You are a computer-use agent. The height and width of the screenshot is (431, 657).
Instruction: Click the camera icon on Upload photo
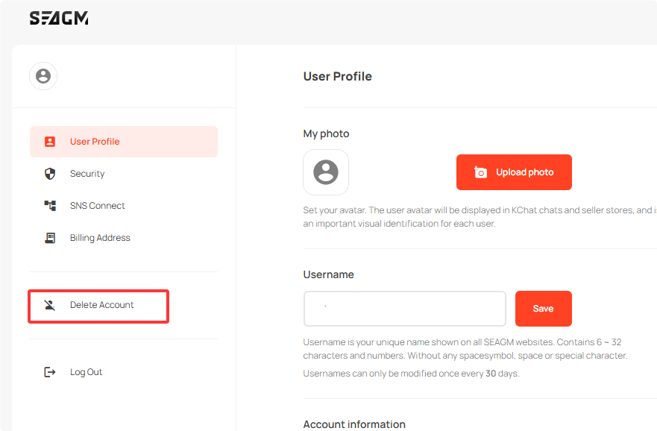481,172
